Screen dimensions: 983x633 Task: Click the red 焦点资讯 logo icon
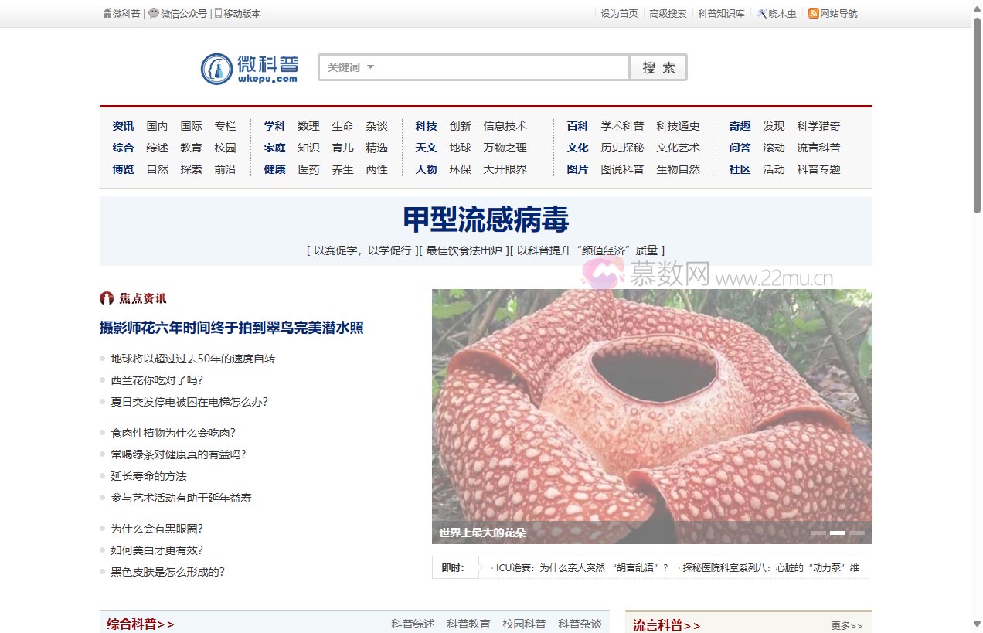(x=106, y=298)
